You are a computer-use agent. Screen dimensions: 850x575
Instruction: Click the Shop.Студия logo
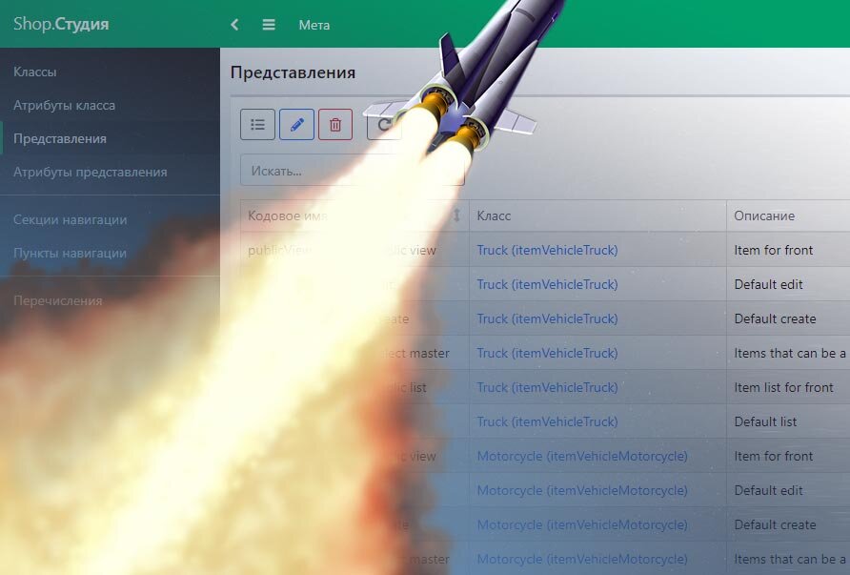point(61,24)
